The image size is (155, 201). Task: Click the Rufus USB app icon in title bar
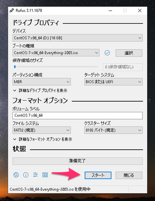coord(12,11)
